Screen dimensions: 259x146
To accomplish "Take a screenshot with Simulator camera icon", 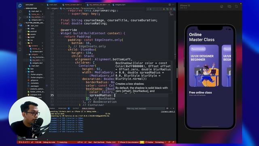I will (x=229, y=6).
